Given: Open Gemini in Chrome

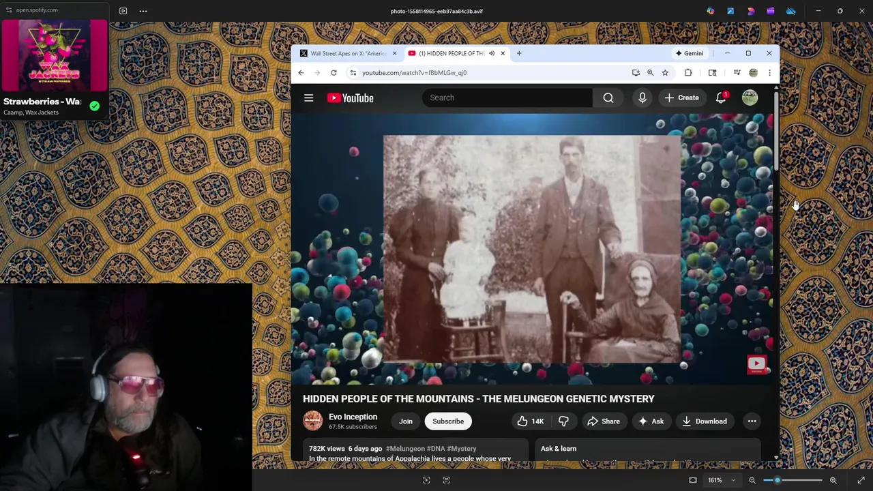Looking at the screenshot, I should click(x=689, y=53).
